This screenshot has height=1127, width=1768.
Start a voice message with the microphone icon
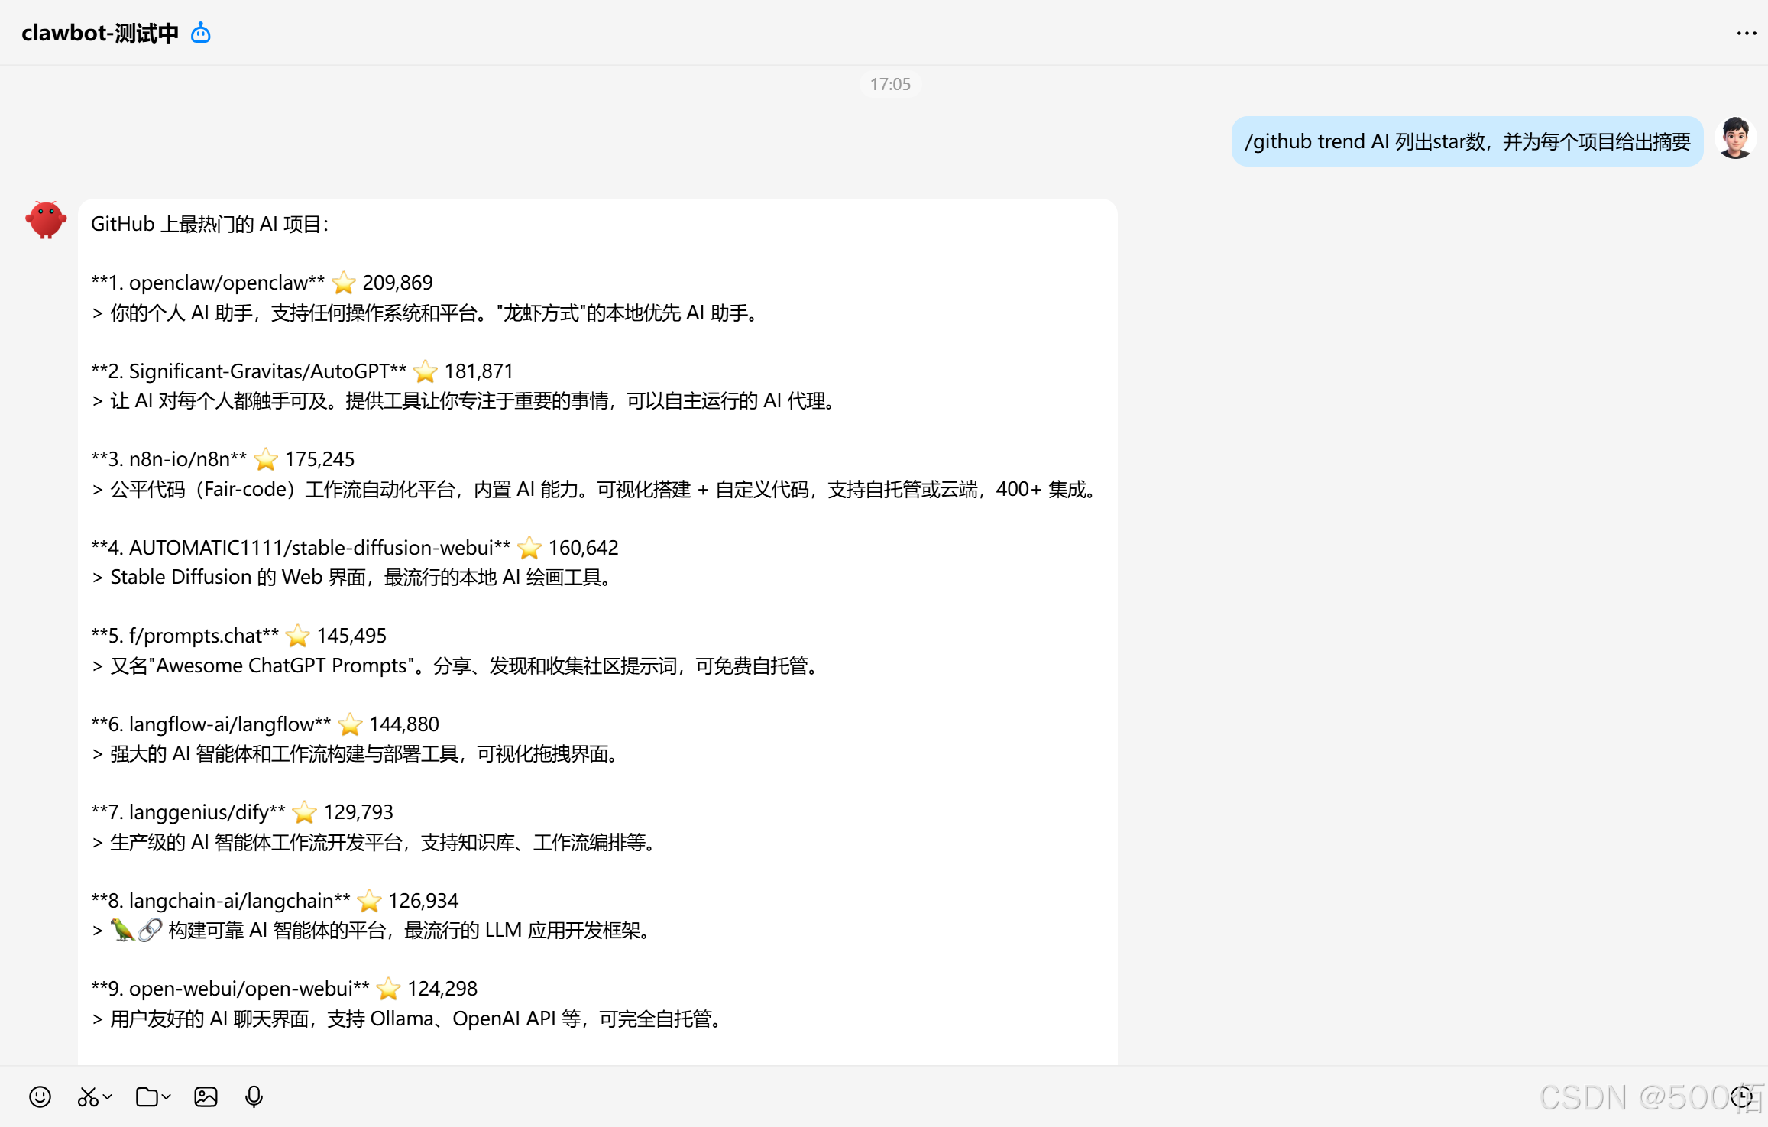tap(254, 1096)
